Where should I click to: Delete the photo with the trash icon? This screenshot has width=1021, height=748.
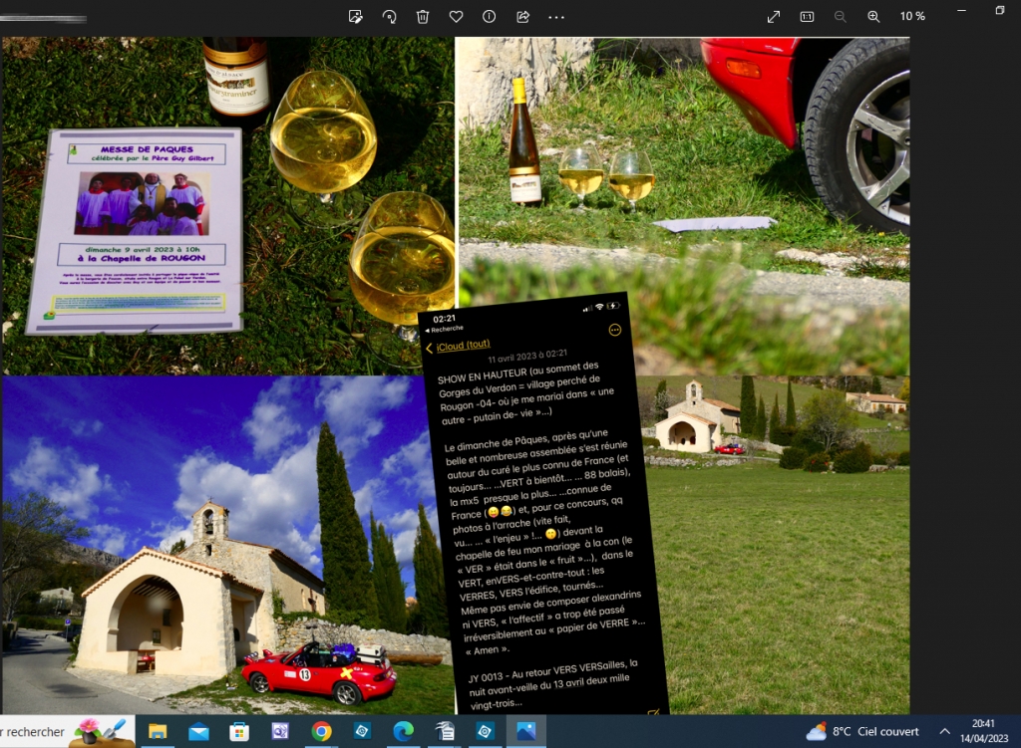coord(423,17)
